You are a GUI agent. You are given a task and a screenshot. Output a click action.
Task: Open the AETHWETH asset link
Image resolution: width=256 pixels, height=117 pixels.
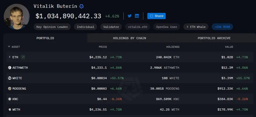coord(20,68)
